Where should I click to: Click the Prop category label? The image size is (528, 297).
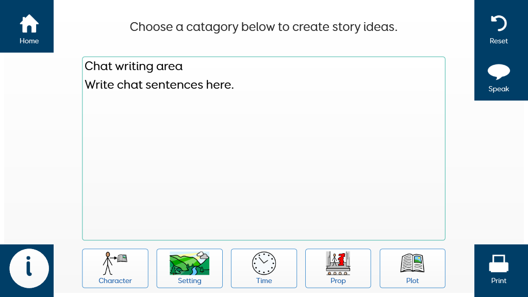click(338, 280)
